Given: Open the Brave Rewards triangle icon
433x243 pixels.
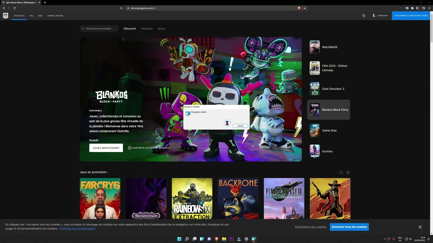Looking at the screenshot, I should (304, 8).
